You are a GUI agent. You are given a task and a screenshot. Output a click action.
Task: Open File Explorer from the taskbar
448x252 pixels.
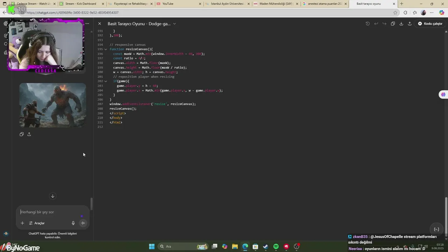coord(235,246)
